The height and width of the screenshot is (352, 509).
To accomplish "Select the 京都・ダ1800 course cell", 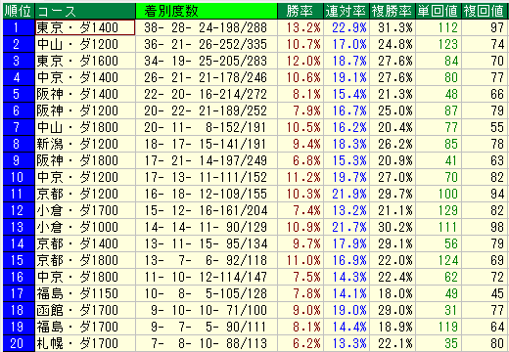I will click(x=85, y=260).
